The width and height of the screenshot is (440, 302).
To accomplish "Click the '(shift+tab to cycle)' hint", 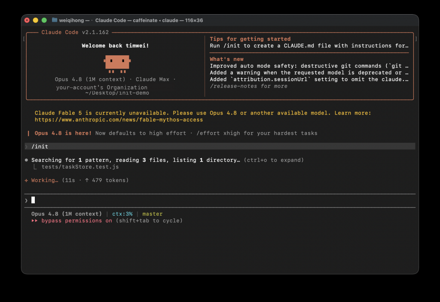I will coord(149,220).
